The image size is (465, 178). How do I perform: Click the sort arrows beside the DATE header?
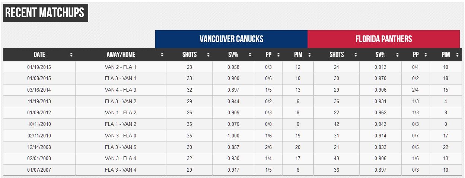[x=71, y=55]
